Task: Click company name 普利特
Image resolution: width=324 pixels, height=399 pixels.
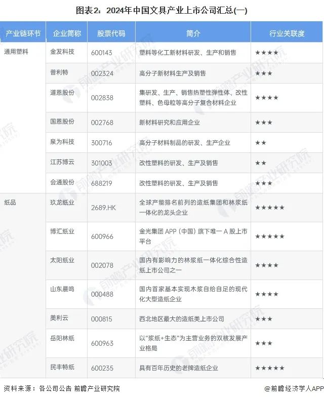Action: coord(59,72)
